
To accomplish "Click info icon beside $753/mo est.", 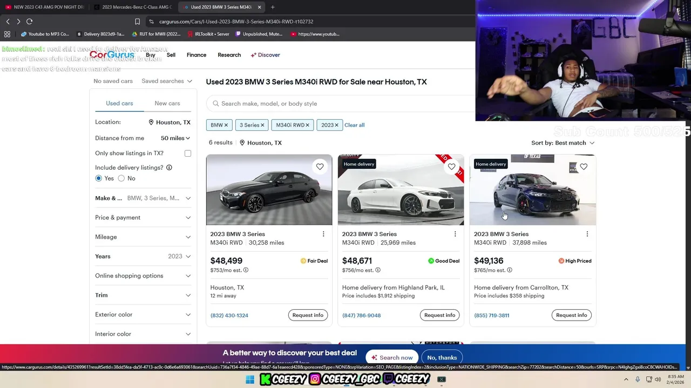I will pyautogui.click(x=246, y=270).
